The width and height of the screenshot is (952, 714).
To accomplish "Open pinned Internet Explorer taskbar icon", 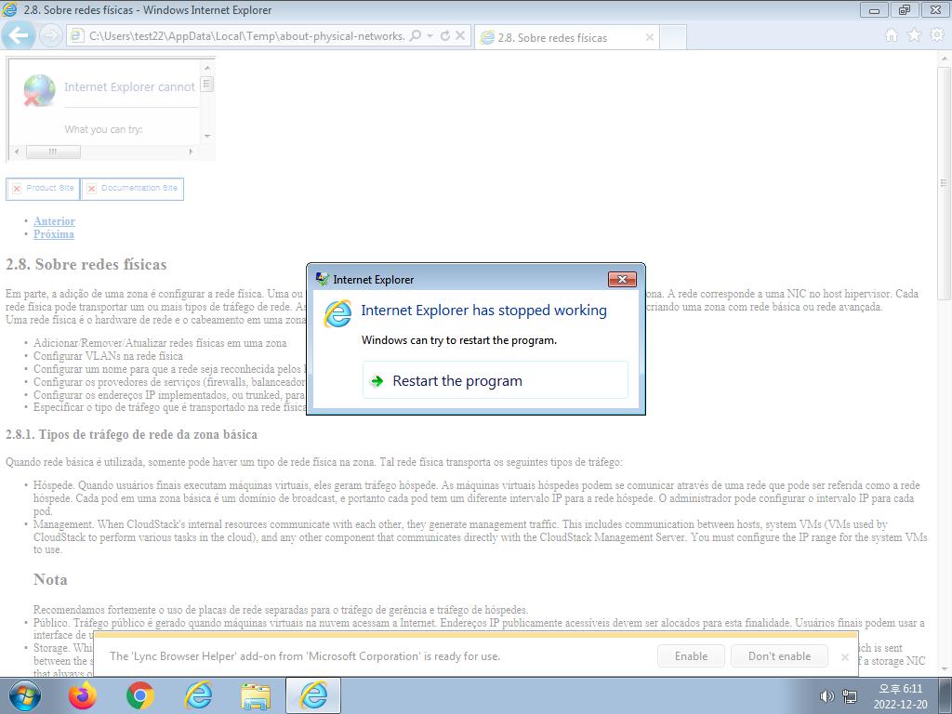I will pyautogui.click(x=198, y=695).
